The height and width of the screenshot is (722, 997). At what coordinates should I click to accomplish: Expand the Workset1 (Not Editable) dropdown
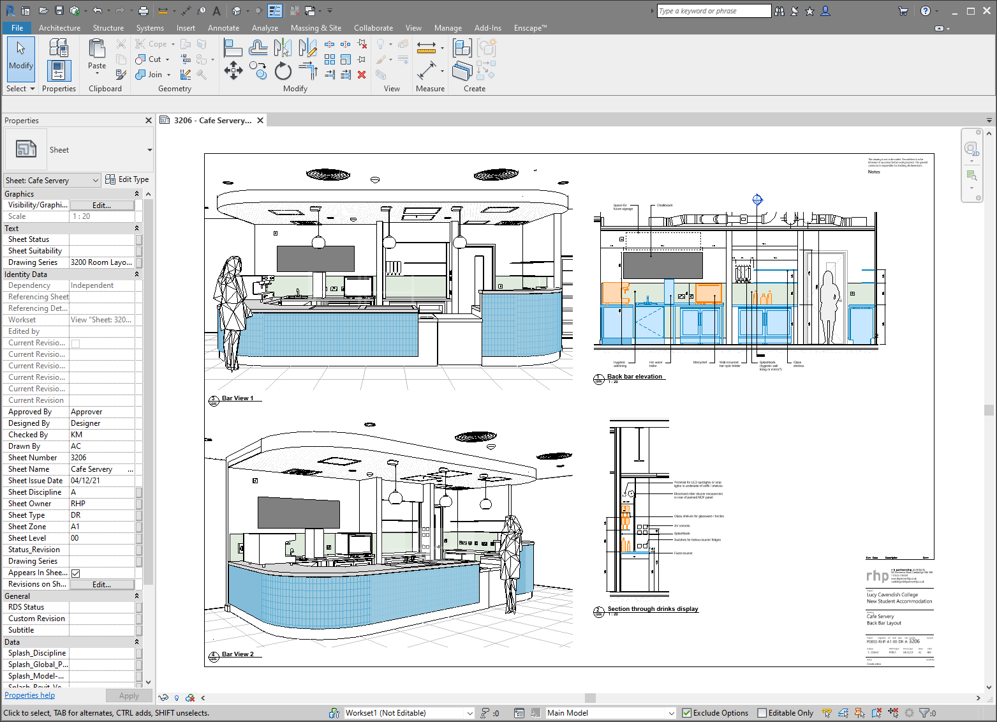(x=469, y=713)
